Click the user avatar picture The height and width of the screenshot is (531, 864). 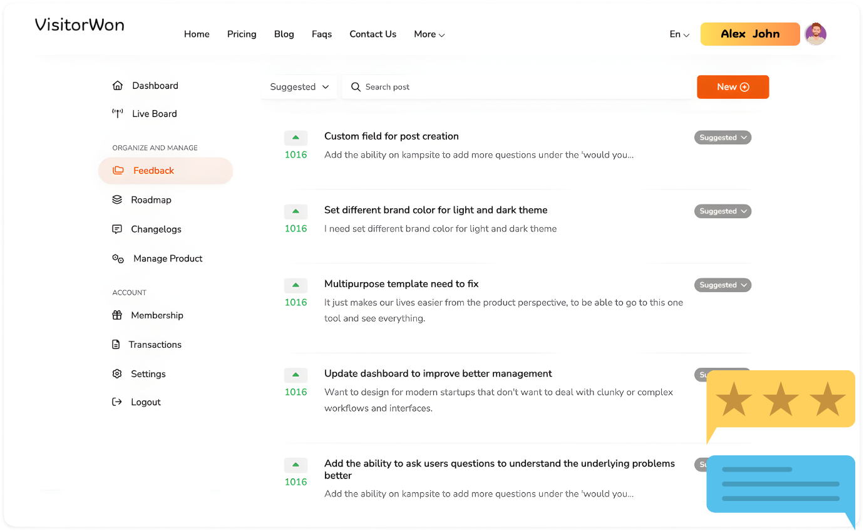coord(815,34)
